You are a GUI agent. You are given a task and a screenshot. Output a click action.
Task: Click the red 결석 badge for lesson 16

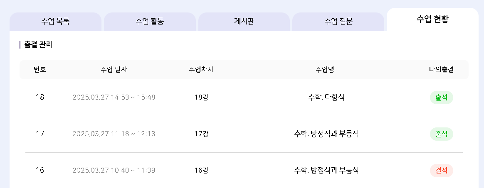coord(441,171)
